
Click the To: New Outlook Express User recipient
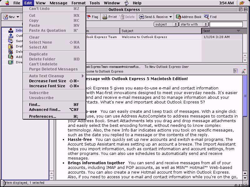pyautogui.click(x=167, y=67)
